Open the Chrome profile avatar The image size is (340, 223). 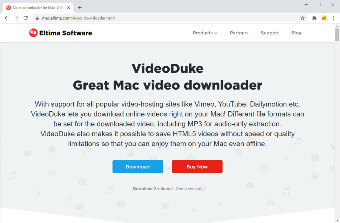pyautogui.click(x=324, y=18)
